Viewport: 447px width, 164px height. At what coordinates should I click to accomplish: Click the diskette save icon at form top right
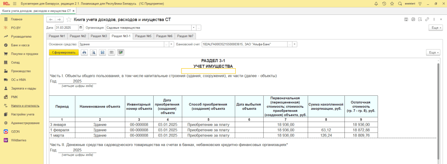(x=406, y=19)
